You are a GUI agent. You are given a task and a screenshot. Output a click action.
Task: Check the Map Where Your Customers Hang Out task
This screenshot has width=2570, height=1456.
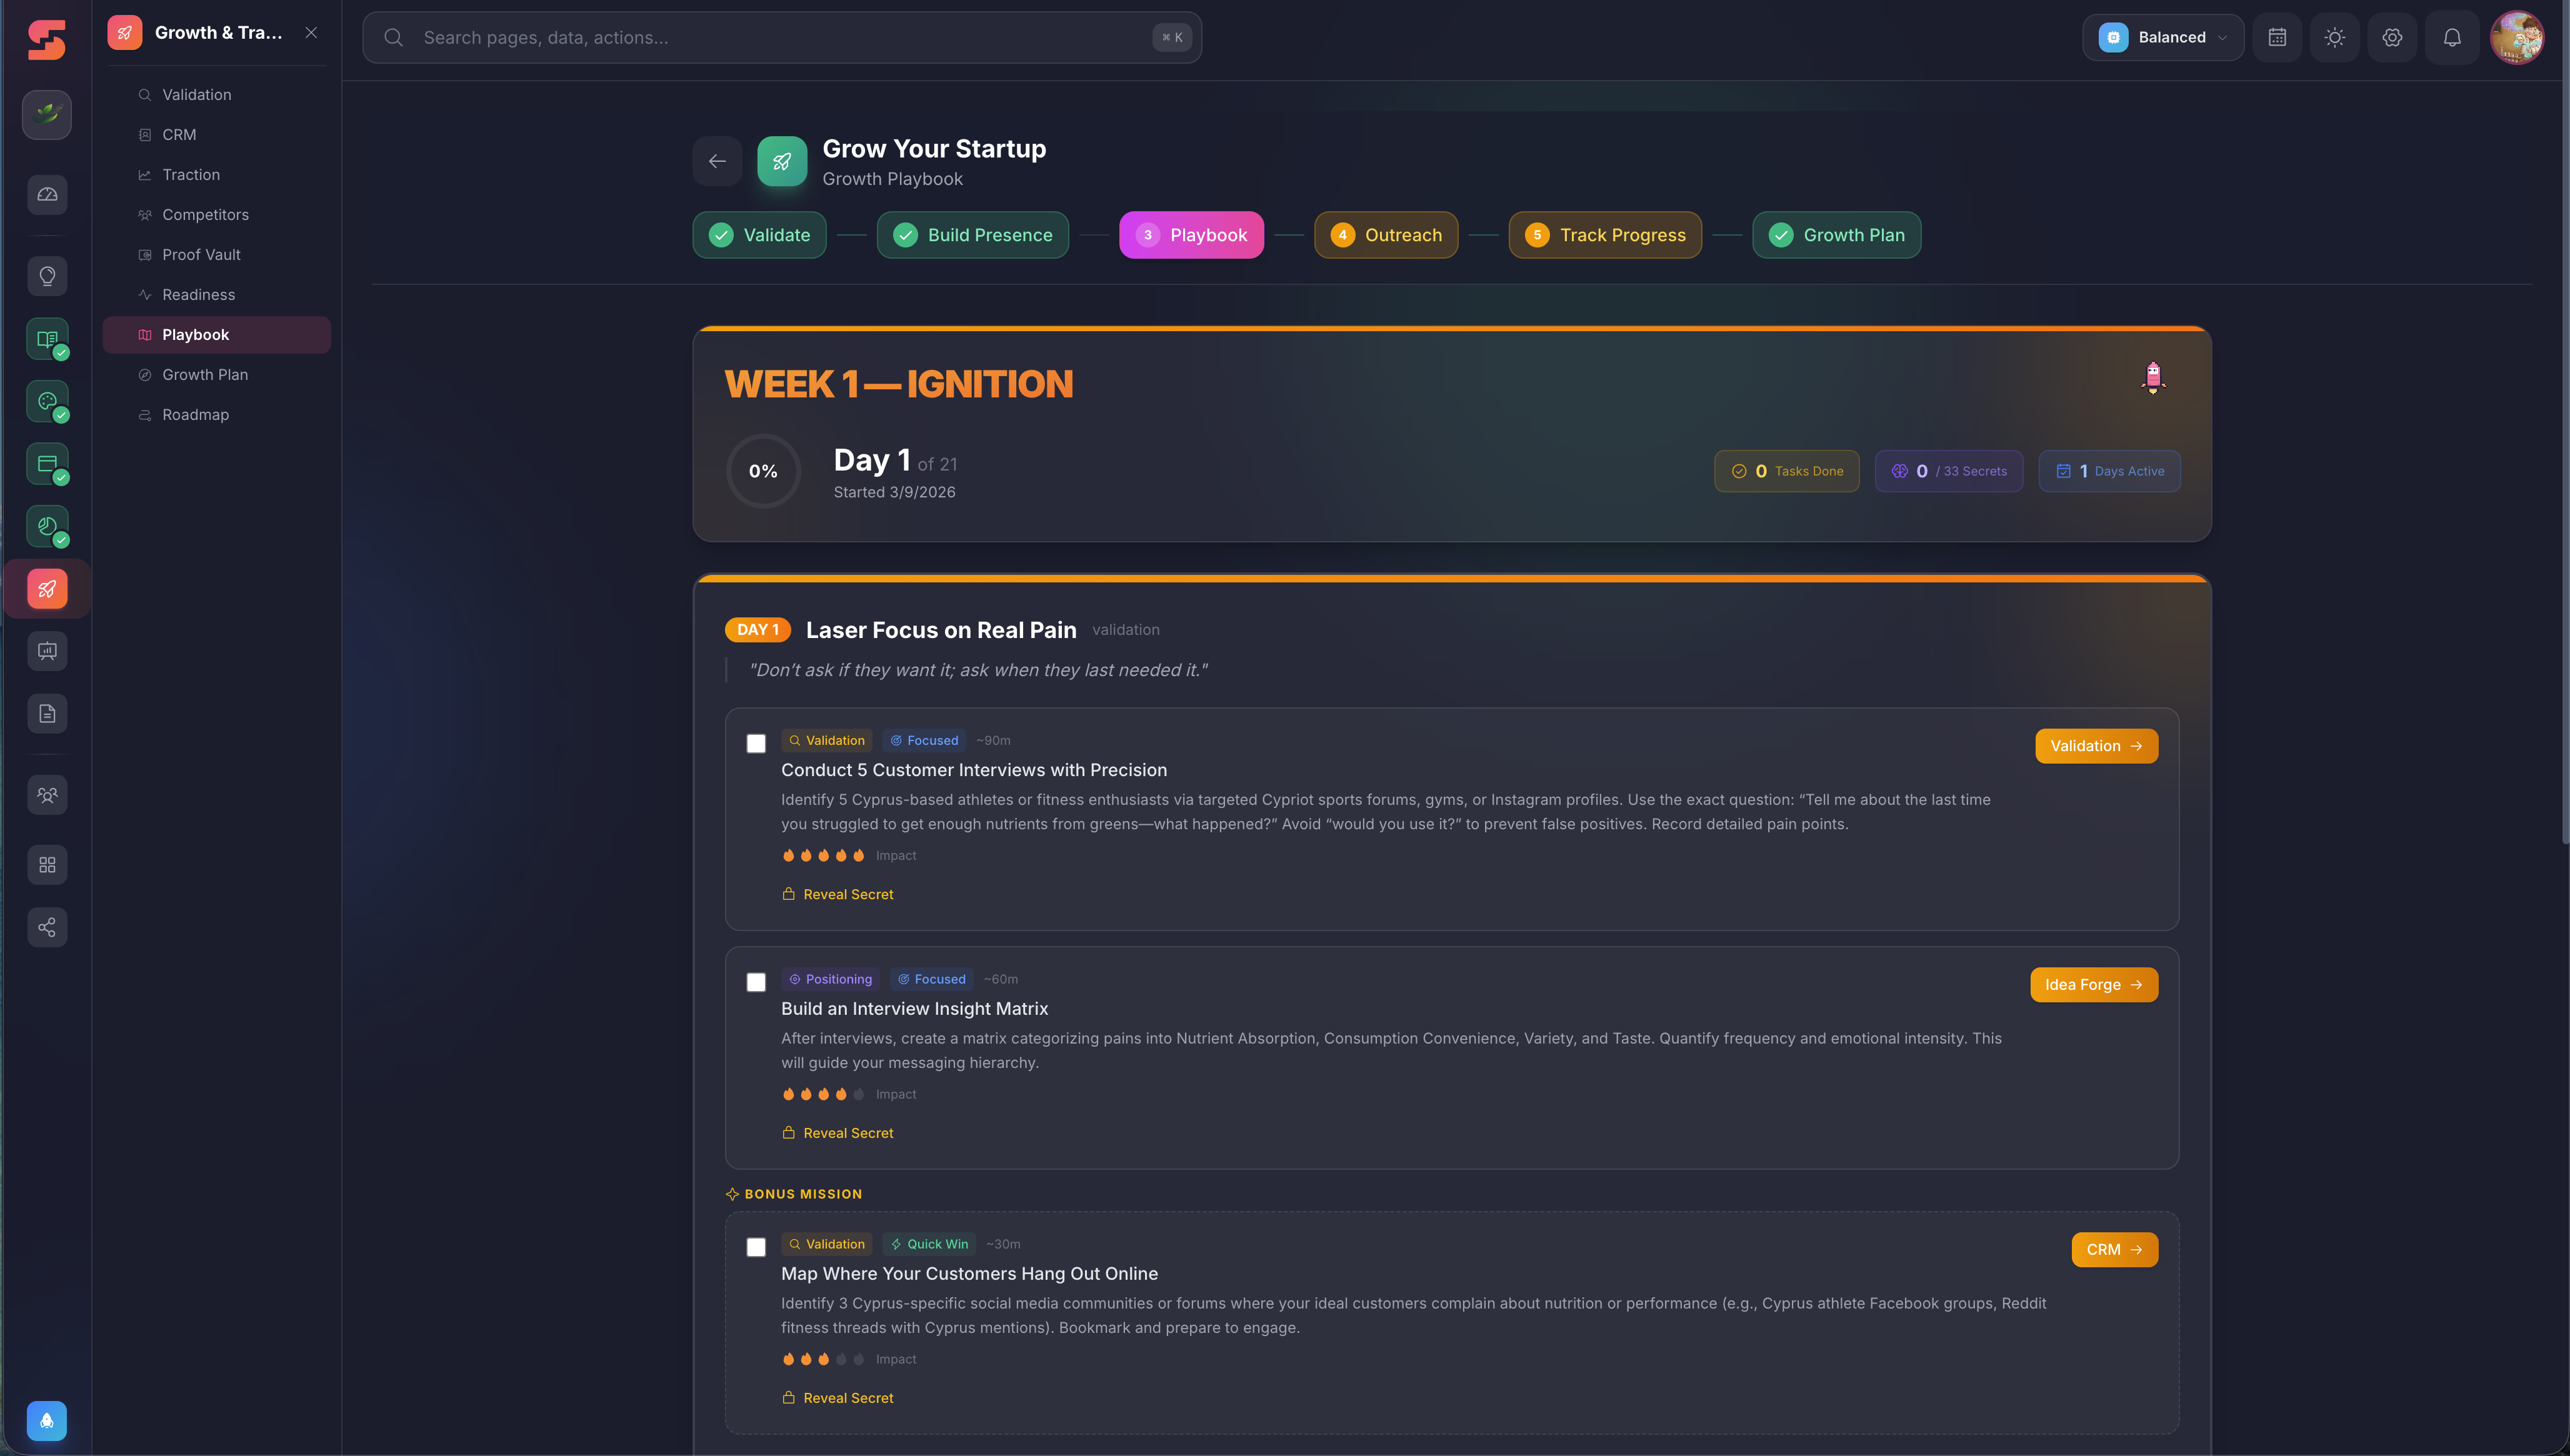point(756,1247)
